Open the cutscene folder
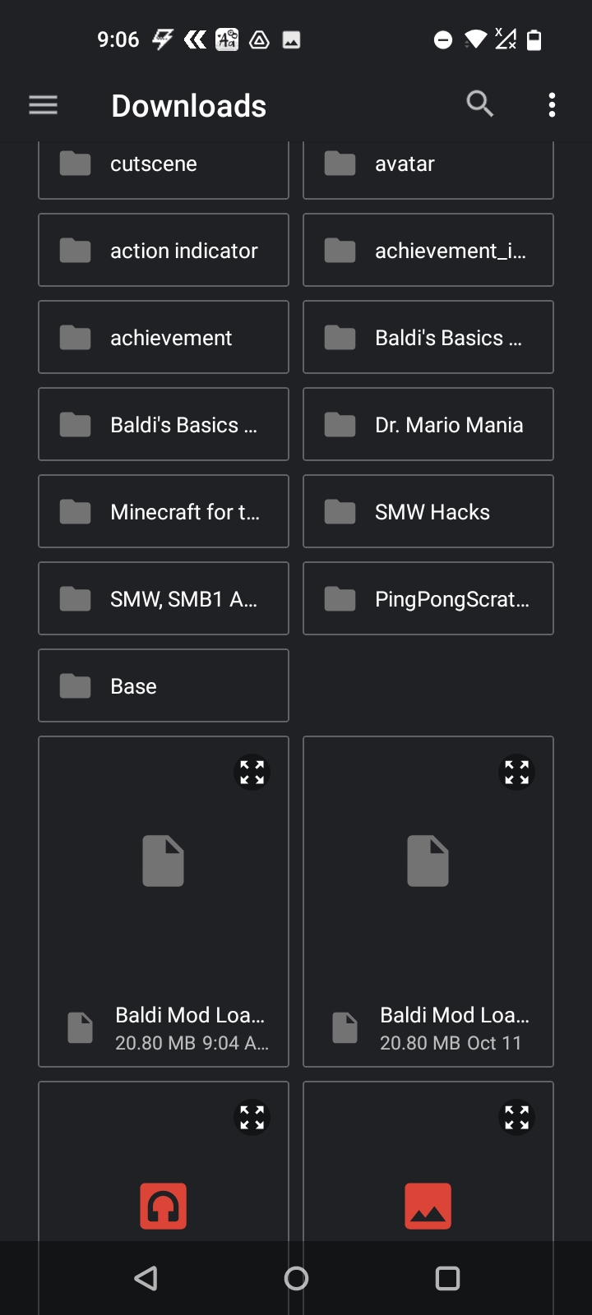Image resolution: width=592 pixels, height=1315 pixels. pos(163,167)
